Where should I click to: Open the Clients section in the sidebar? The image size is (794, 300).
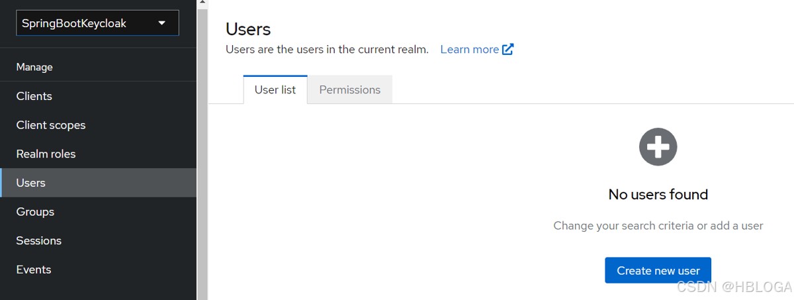click(34, 96)
